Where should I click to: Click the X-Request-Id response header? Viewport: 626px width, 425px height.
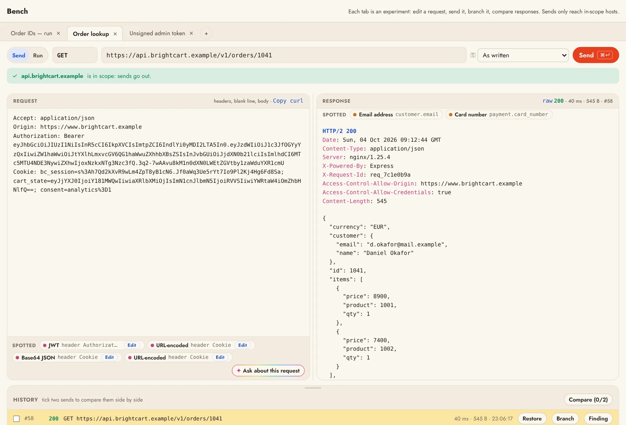pos(366,175)
